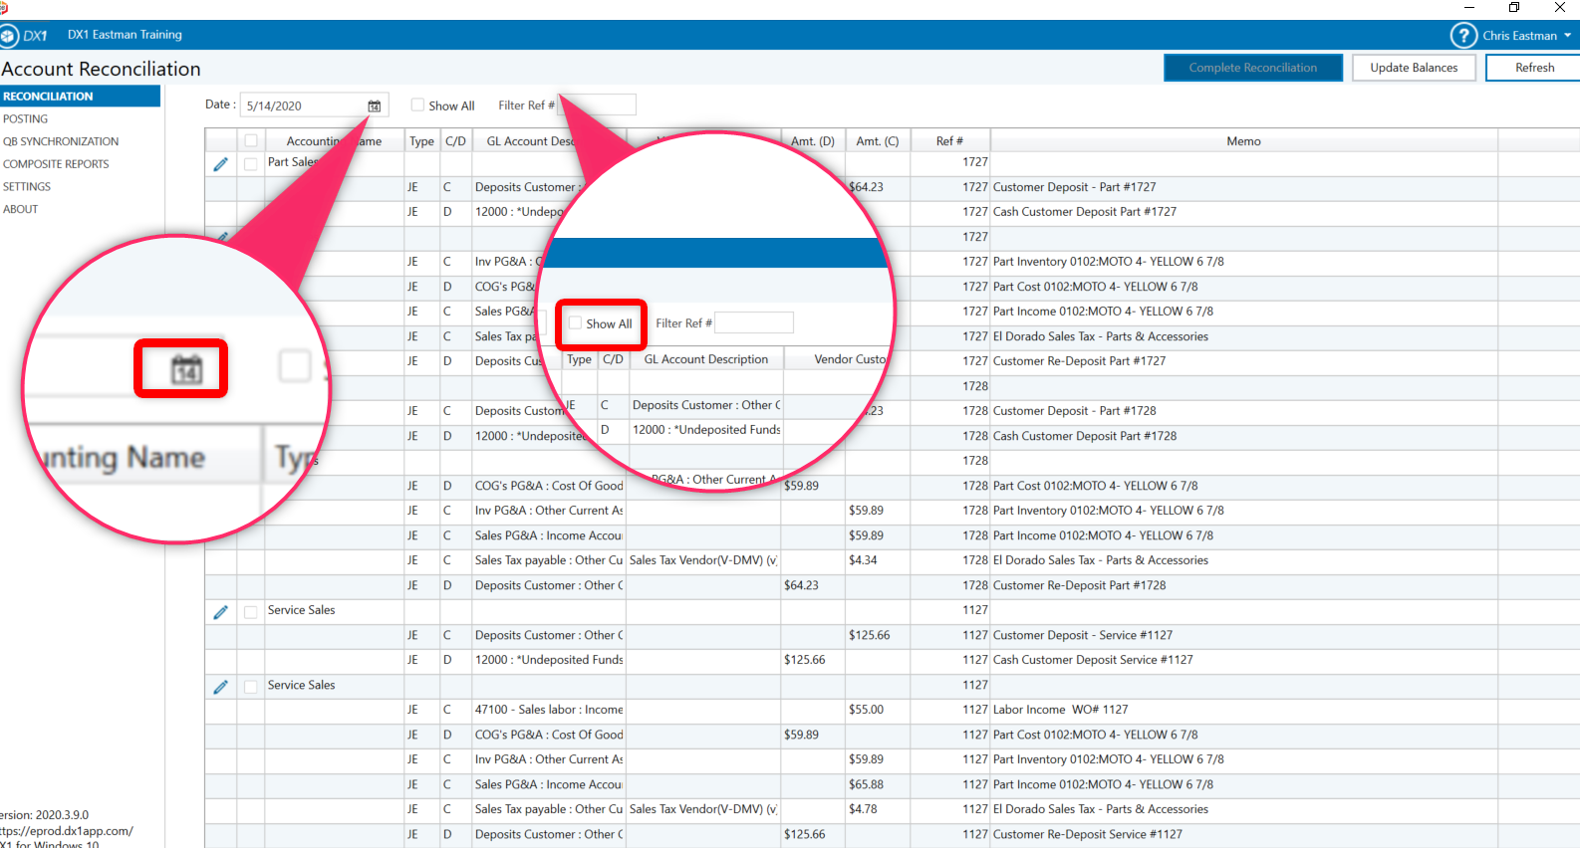Tick the select-all header checkbox
Screen dimensions: 1580x848
(x=251, y=141)
